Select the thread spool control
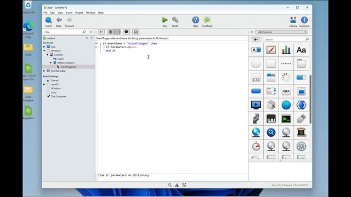The width and height of the screenshot is (351, 197). (x=301, y=132)
